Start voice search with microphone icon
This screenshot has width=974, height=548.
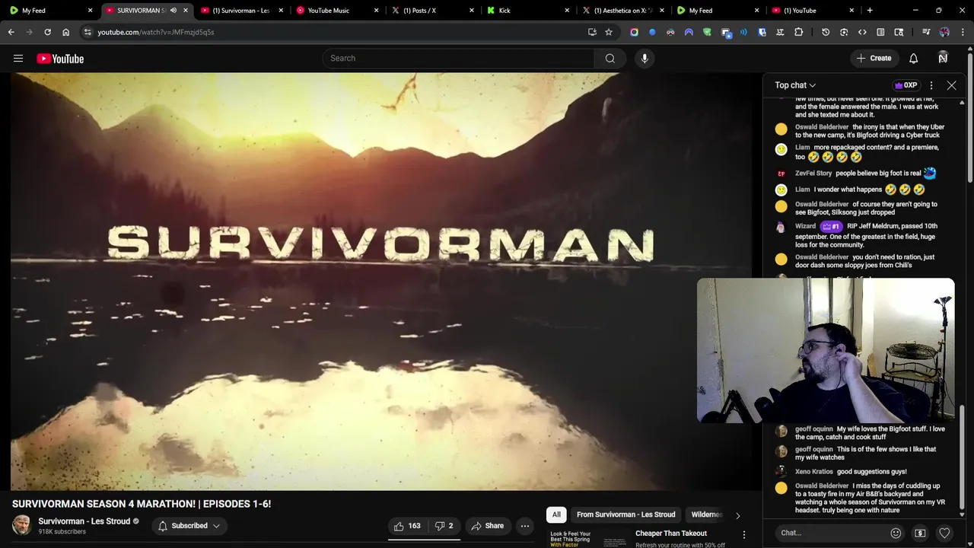pos(645,59)
